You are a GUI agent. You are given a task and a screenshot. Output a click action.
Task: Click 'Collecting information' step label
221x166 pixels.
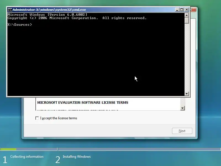pos(27,157)
